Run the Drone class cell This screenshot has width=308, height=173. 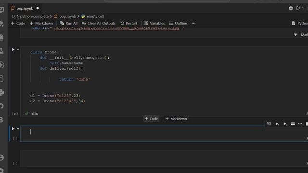coord(13,49)
